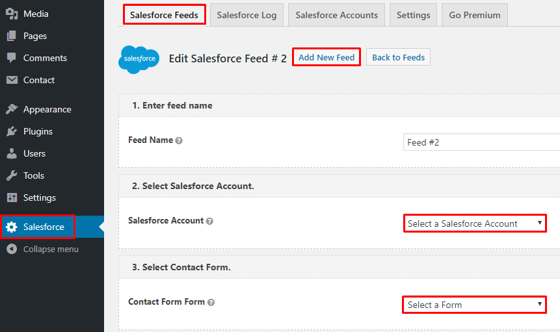Click the Appearance paintbrush icon
This screenshot has height=332, width=560.
click(x=12, y=109)
